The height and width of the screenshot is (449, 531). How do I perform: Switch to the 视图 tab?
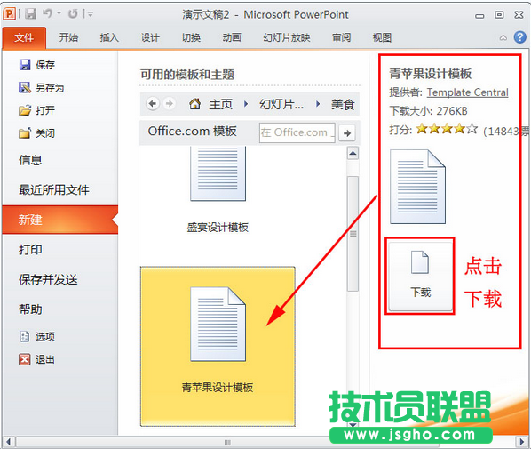click(382, 37)
